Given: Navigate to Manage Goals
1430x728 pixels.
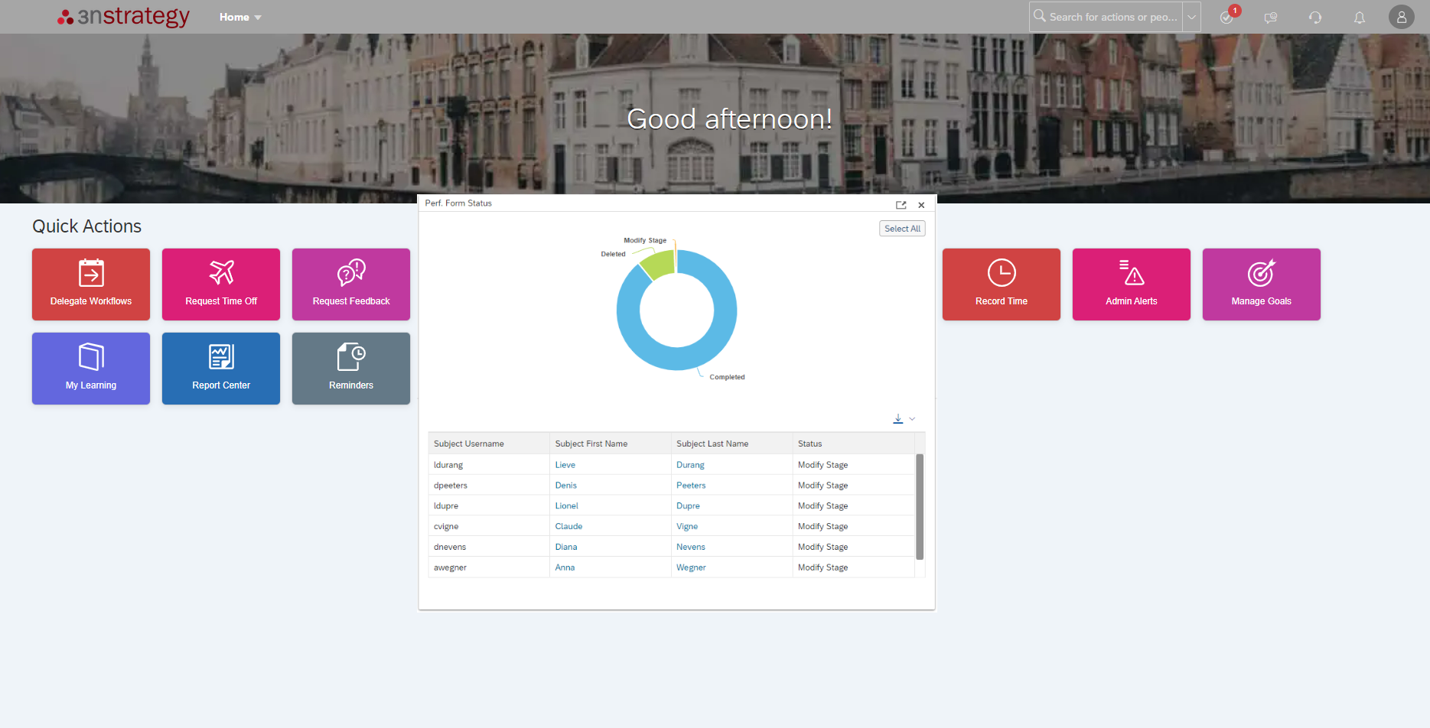Looking at the screenshot, I should pos(1261,284).
